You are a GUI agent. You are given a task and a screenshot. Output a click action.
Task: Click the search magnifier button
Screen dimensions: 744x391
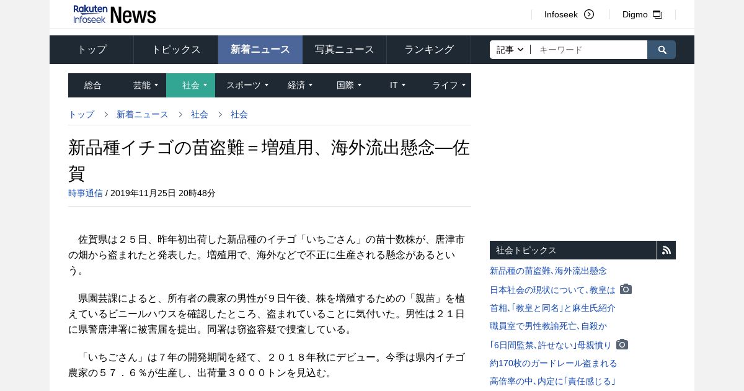[x=662, y=50]
